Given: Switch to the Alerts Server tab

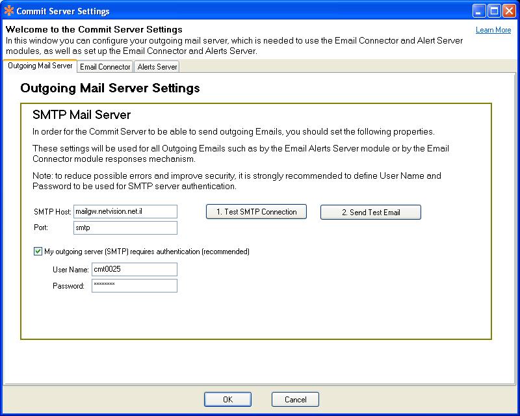Looking at the screenshot, I should click(x=157, y=67).
